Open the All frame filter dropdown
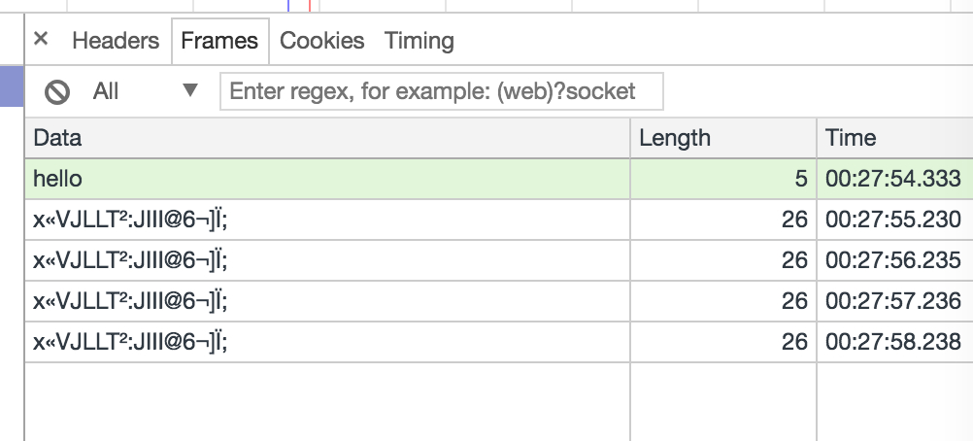This screenshot has width=973, height=441. point(146,91)
